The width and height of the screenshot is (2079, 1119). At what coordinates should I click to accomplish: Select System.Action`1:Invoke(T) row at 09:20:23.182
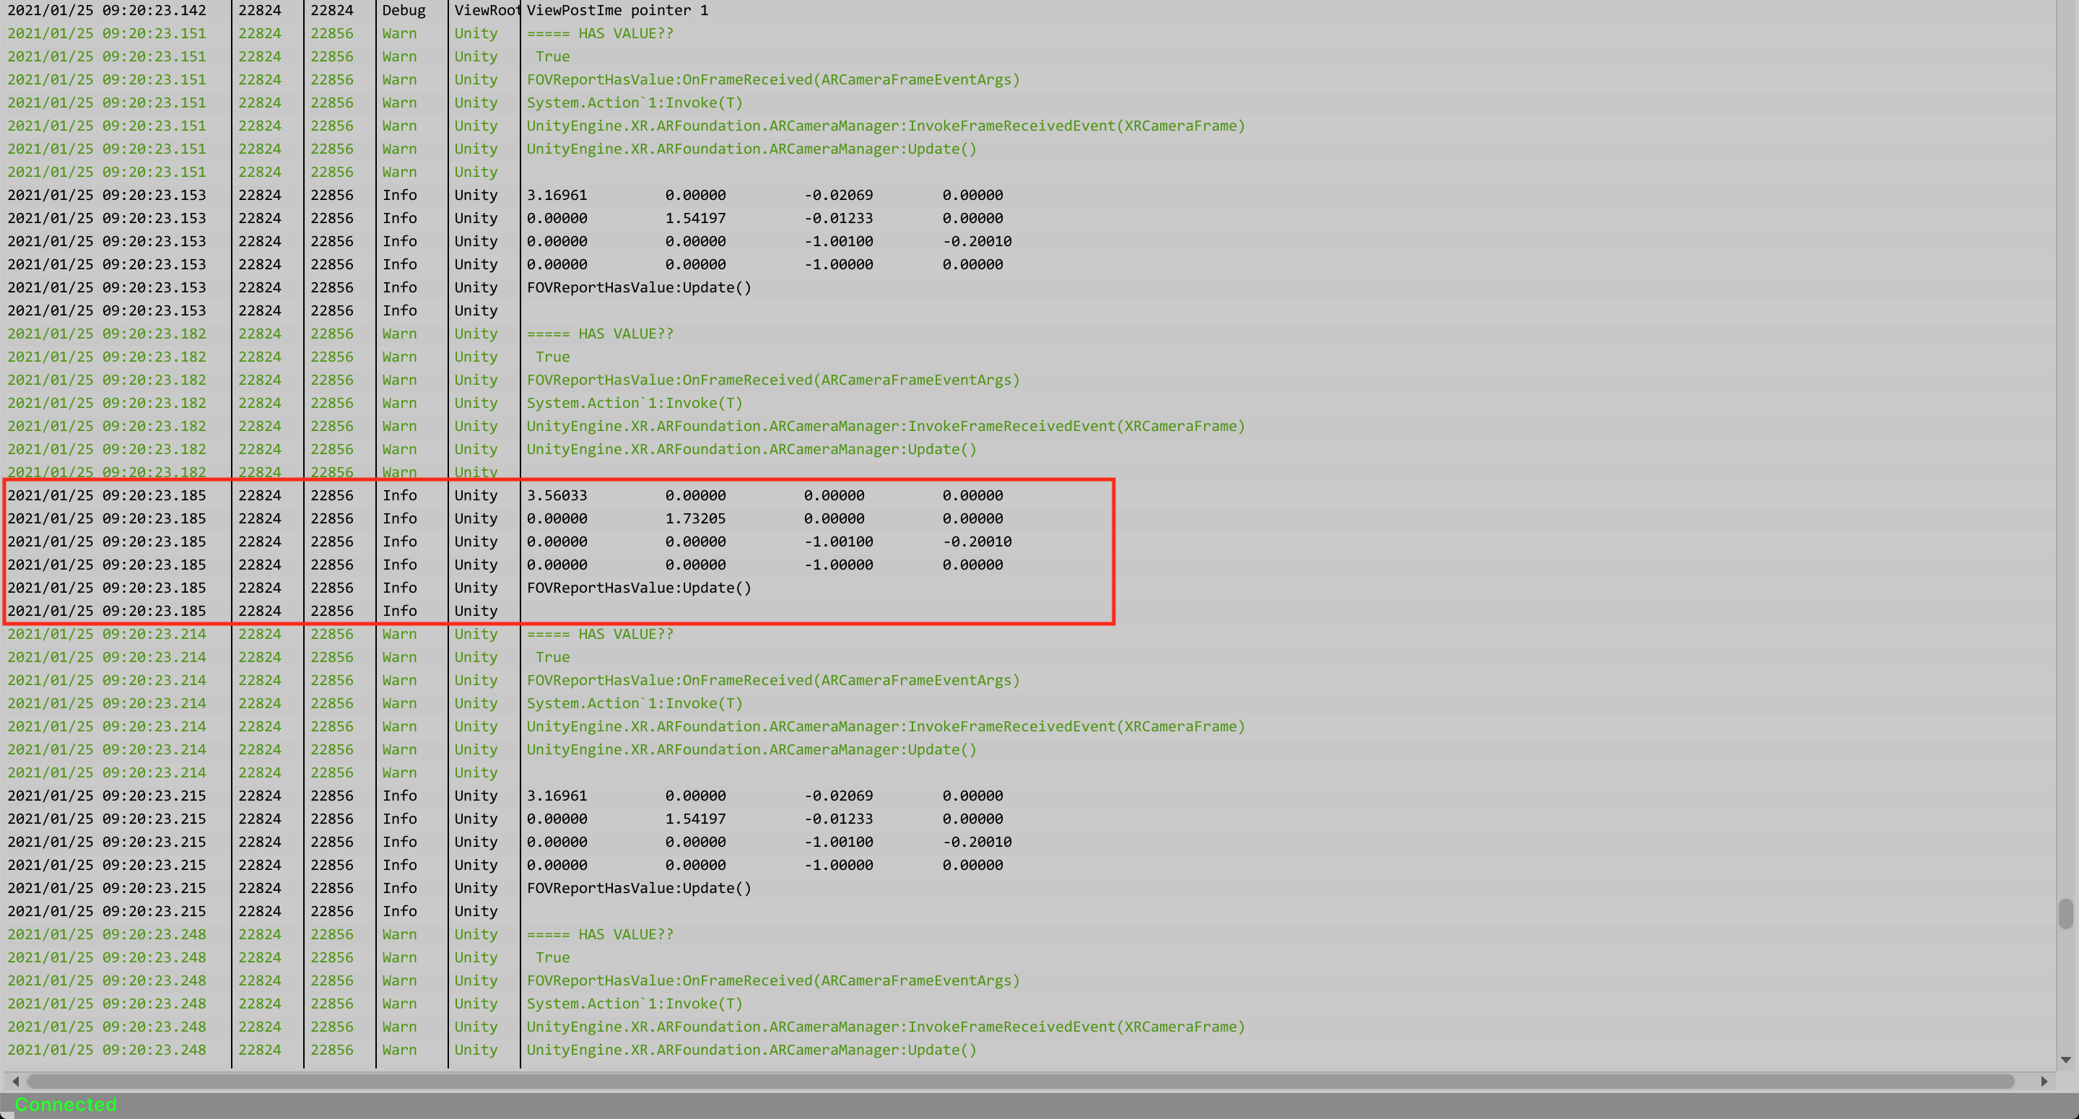pyautogui.click(x=635, y=403)
